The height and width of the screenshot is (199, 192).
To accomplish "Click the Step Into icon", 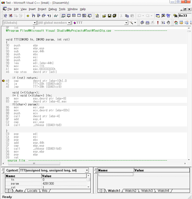I will (x=33, y=16).
